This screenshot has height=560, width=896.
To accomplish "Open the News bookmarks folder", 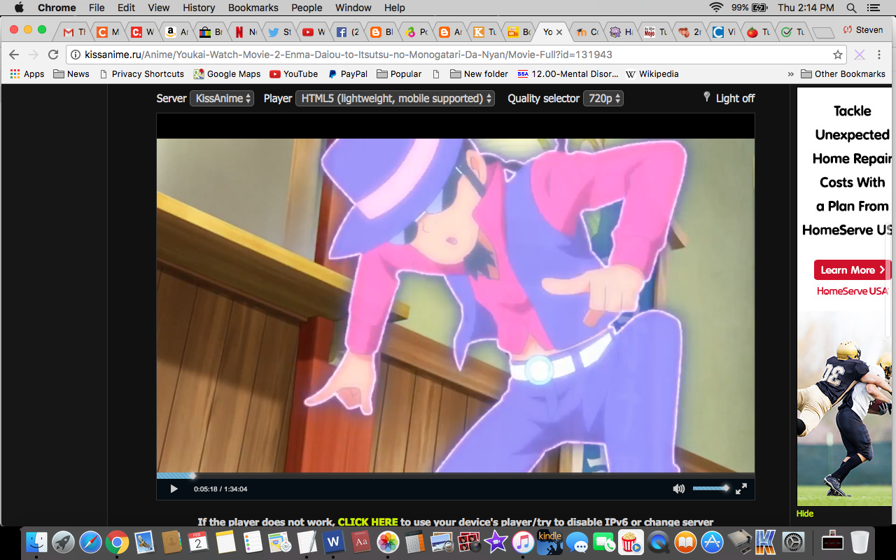I will [x=71, y=73].
